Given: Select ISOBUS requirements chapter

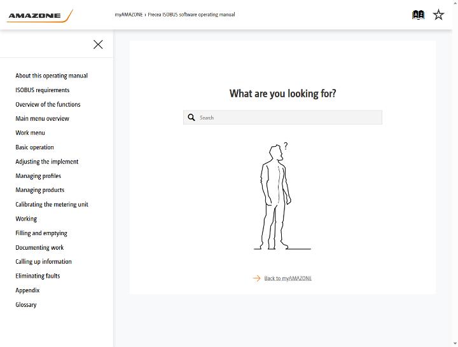Looking at the screenshot, I should pyautogui.click(x=43, y=90).
